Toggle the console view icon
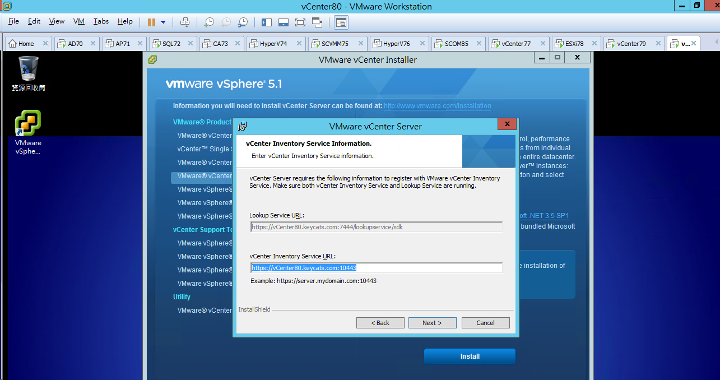This screenshot has height=380, width=720. click(x=341, y=22)
